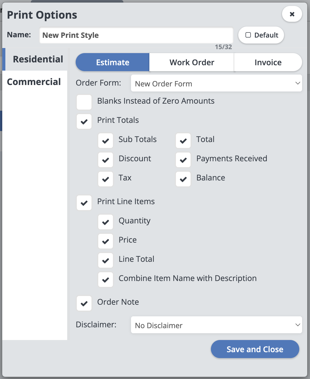Uncheck the Total option
The height and width of the screenshot is (379, 310).
[183, 141]
